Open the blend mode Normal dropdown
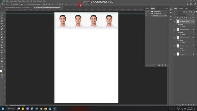 tap(180, 15)
